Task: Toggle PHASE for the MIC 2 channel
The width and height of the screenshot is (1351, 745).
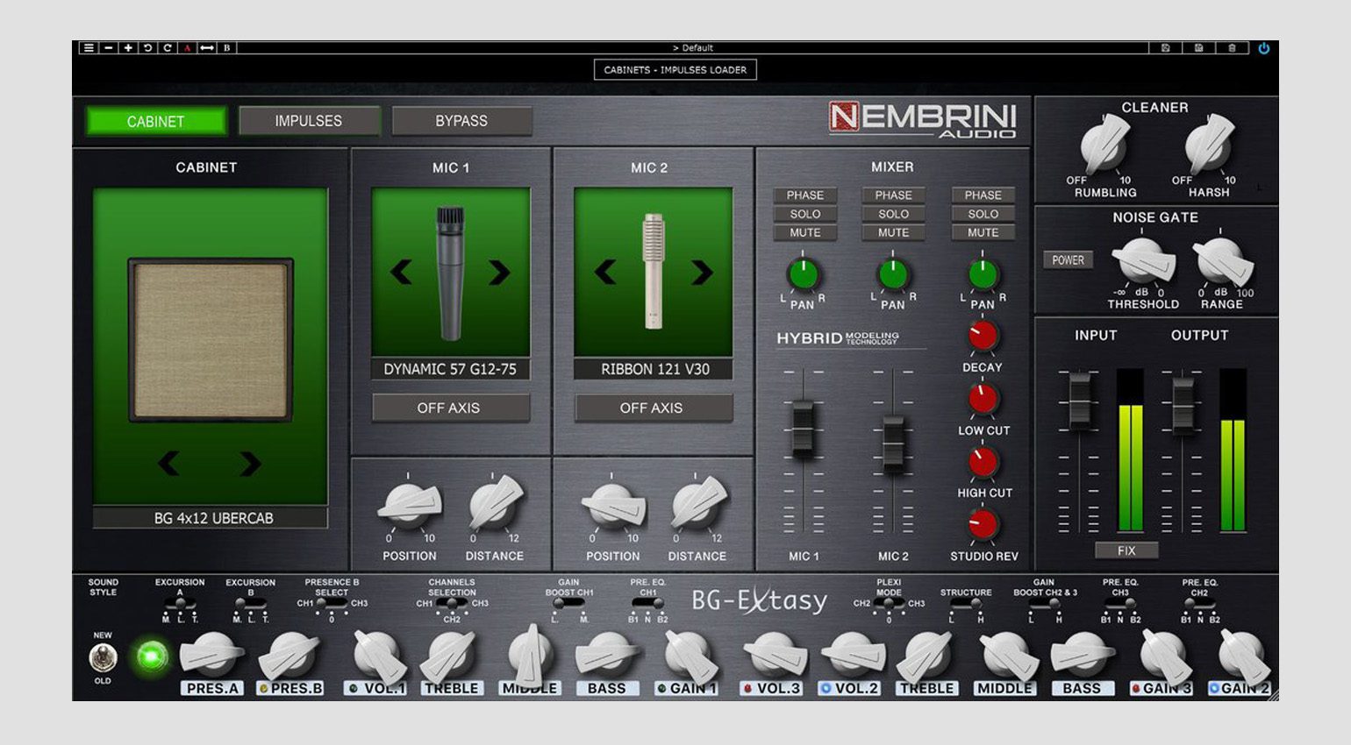Action: point(894,195)
